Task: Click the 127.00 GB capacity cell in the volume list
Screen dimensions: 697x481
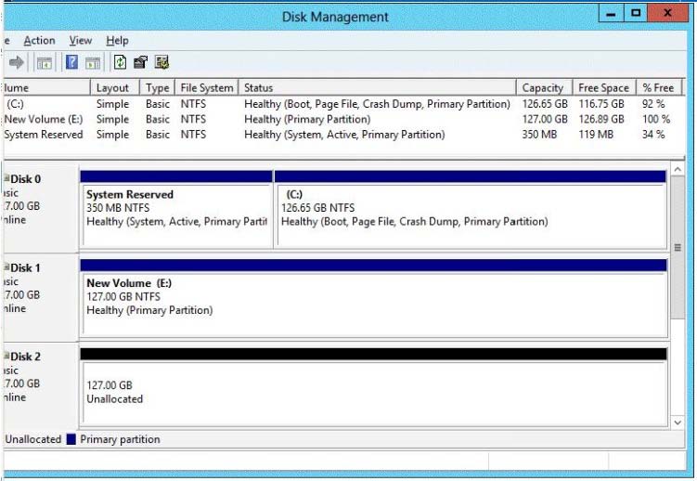Action: click(545, 119)
